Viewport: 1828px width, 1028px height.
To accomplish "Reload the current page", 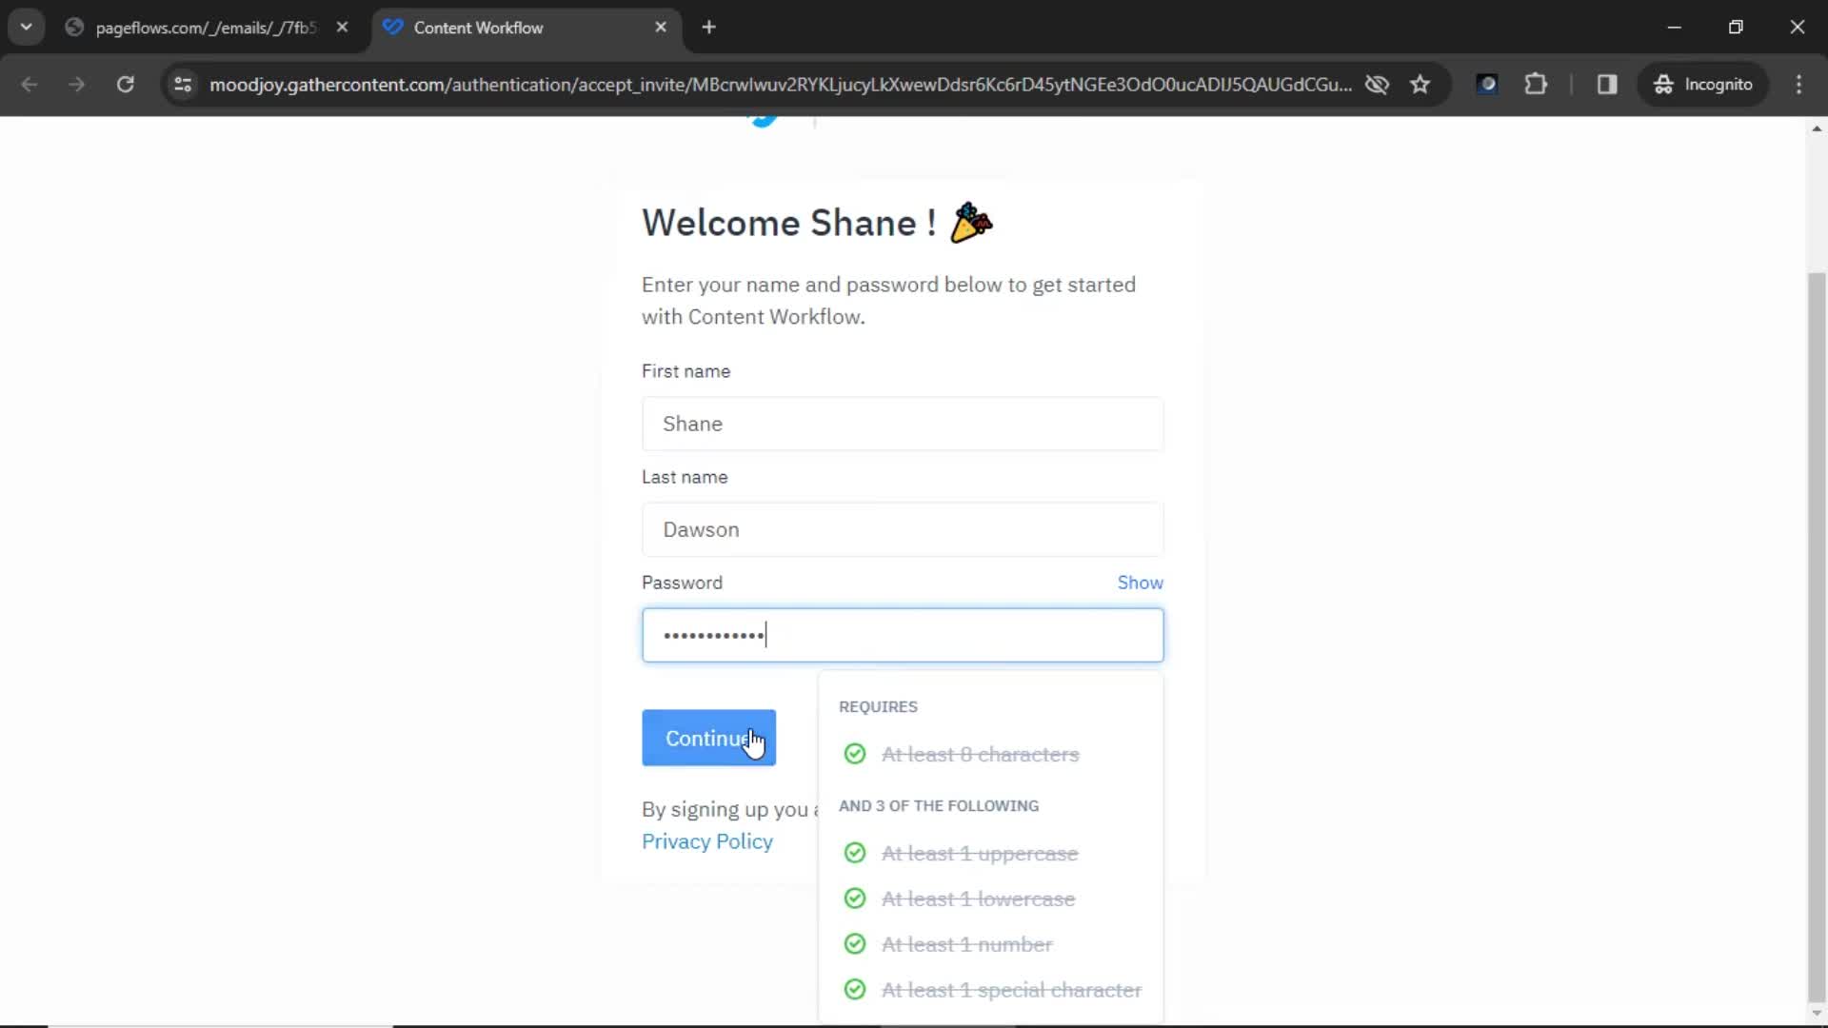I will (126, 85).
